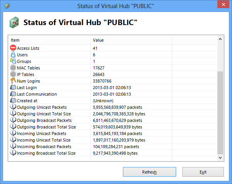Image resolution: width=232 pixels, height=184 pixels.
Task: Click the Outgoing Broadcast Packets info icon
Action: pyautogui.click(x=13, y=120)
